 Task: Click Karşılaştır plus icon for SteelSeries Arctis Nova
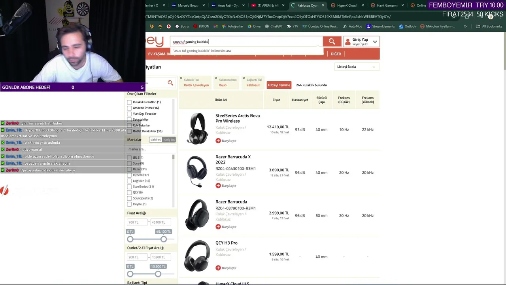tap(218, 141)
